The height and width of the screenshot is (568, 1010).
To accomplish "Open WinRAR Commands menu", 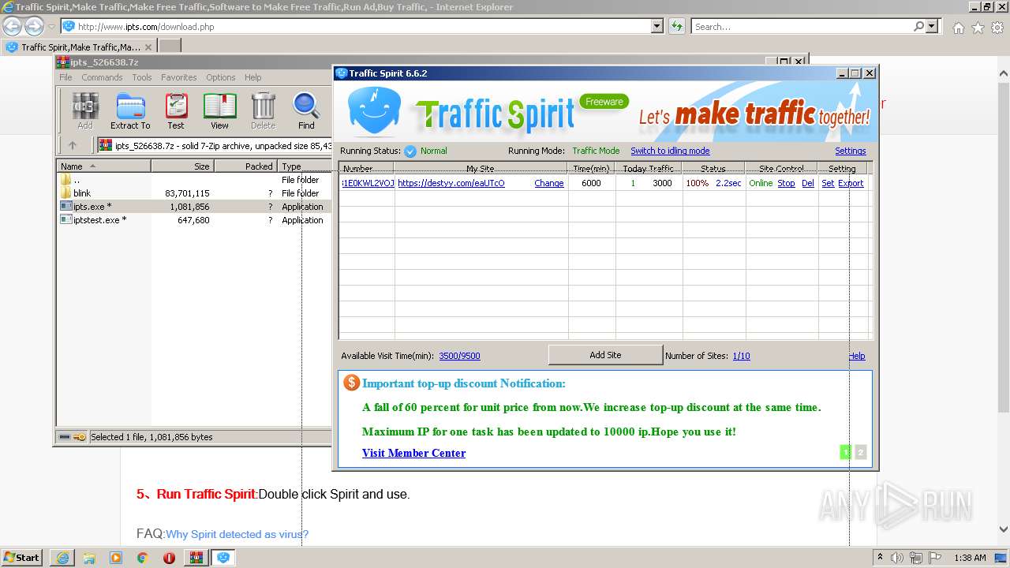I will 102,77.
